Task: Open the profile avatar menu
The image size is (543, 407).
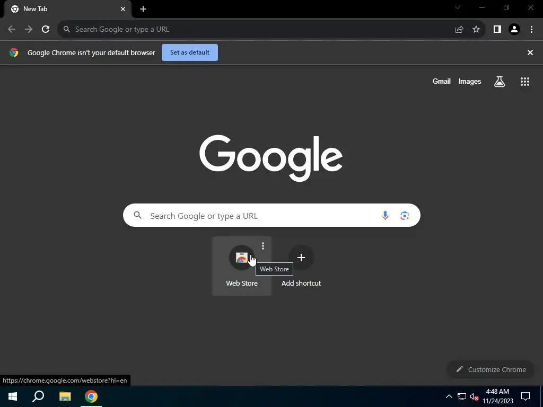Action: [x=514, y=30]
